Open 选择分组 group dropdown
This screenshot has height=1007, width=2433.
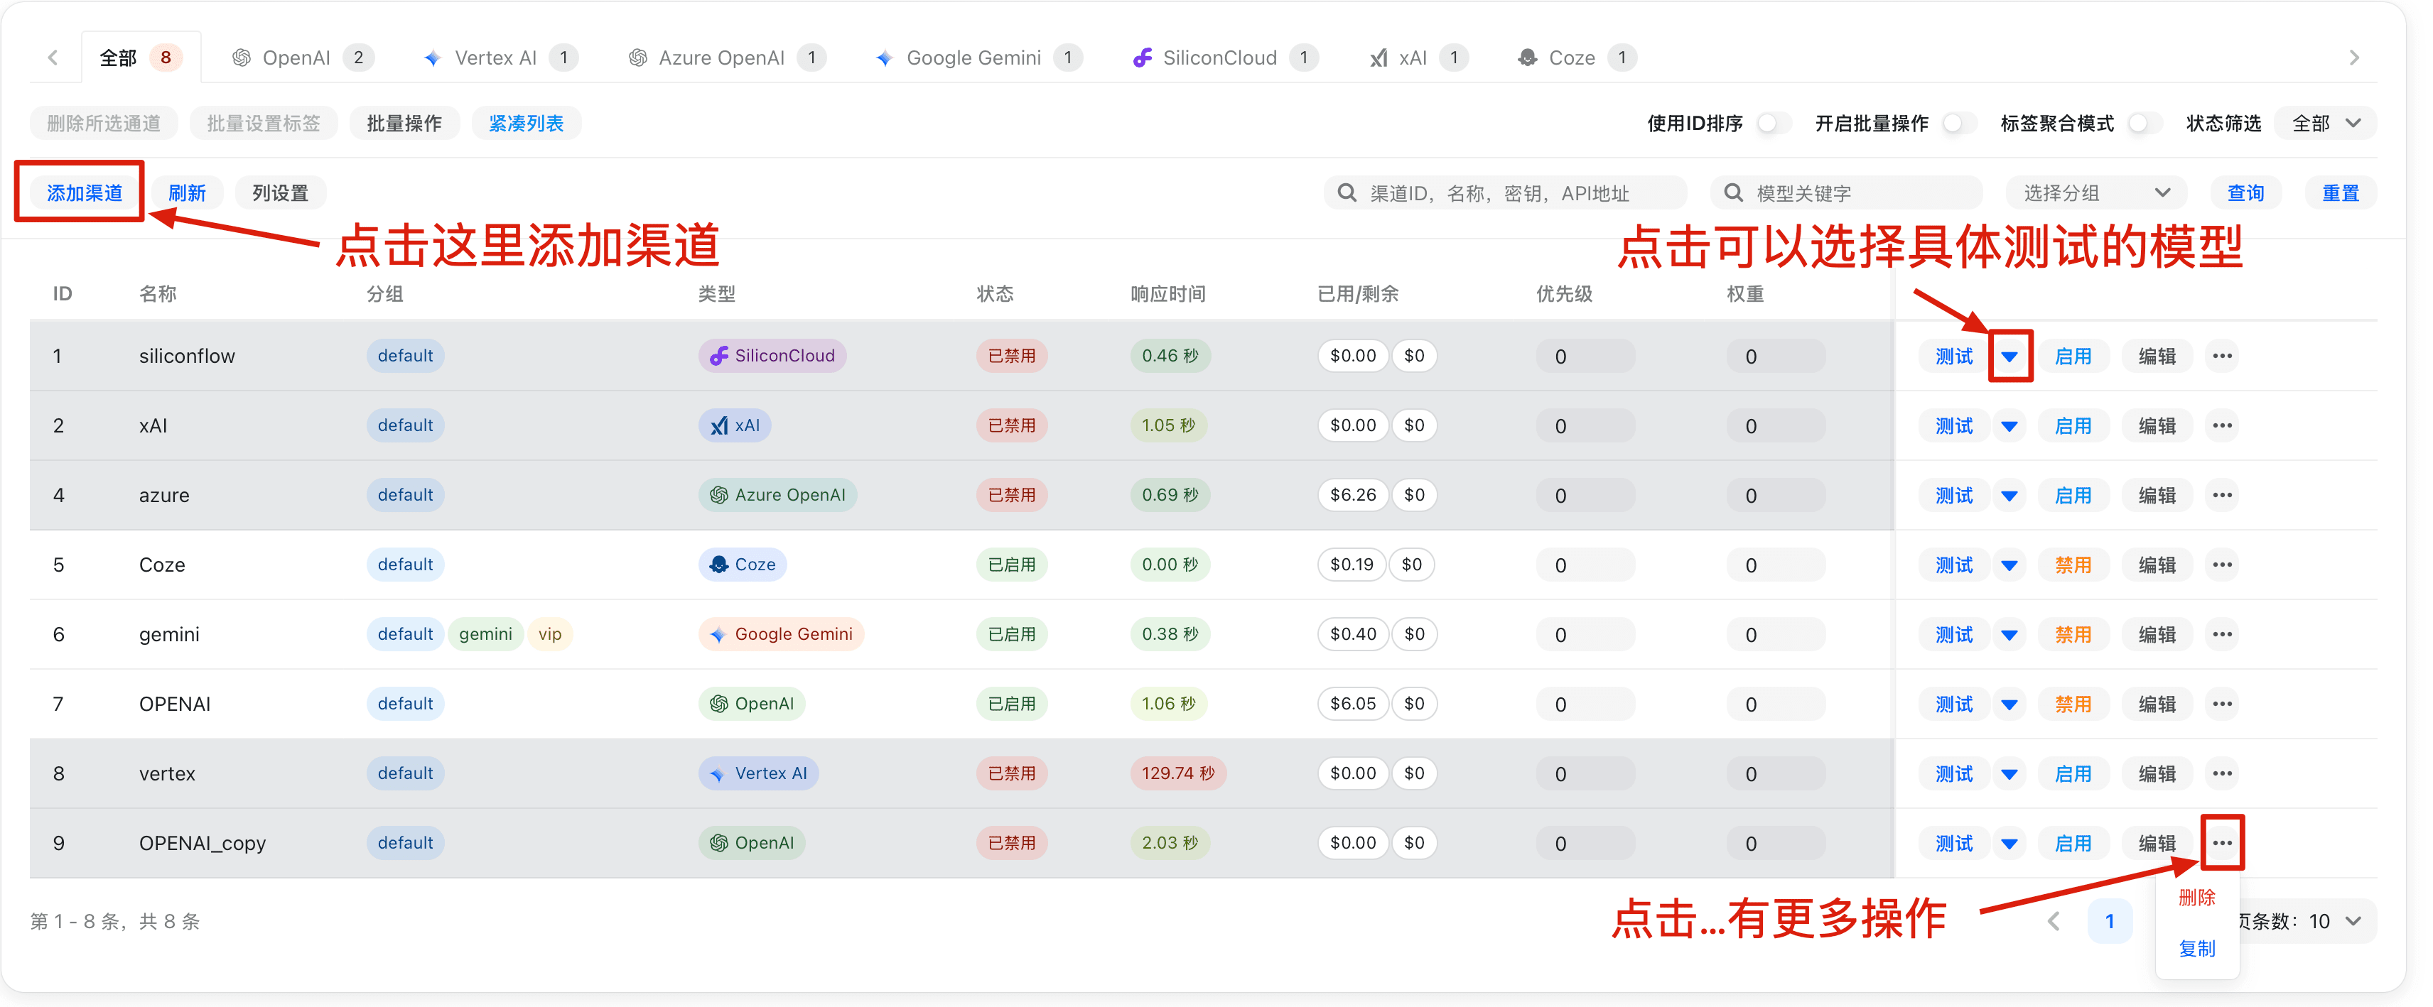coord(2095,192)
